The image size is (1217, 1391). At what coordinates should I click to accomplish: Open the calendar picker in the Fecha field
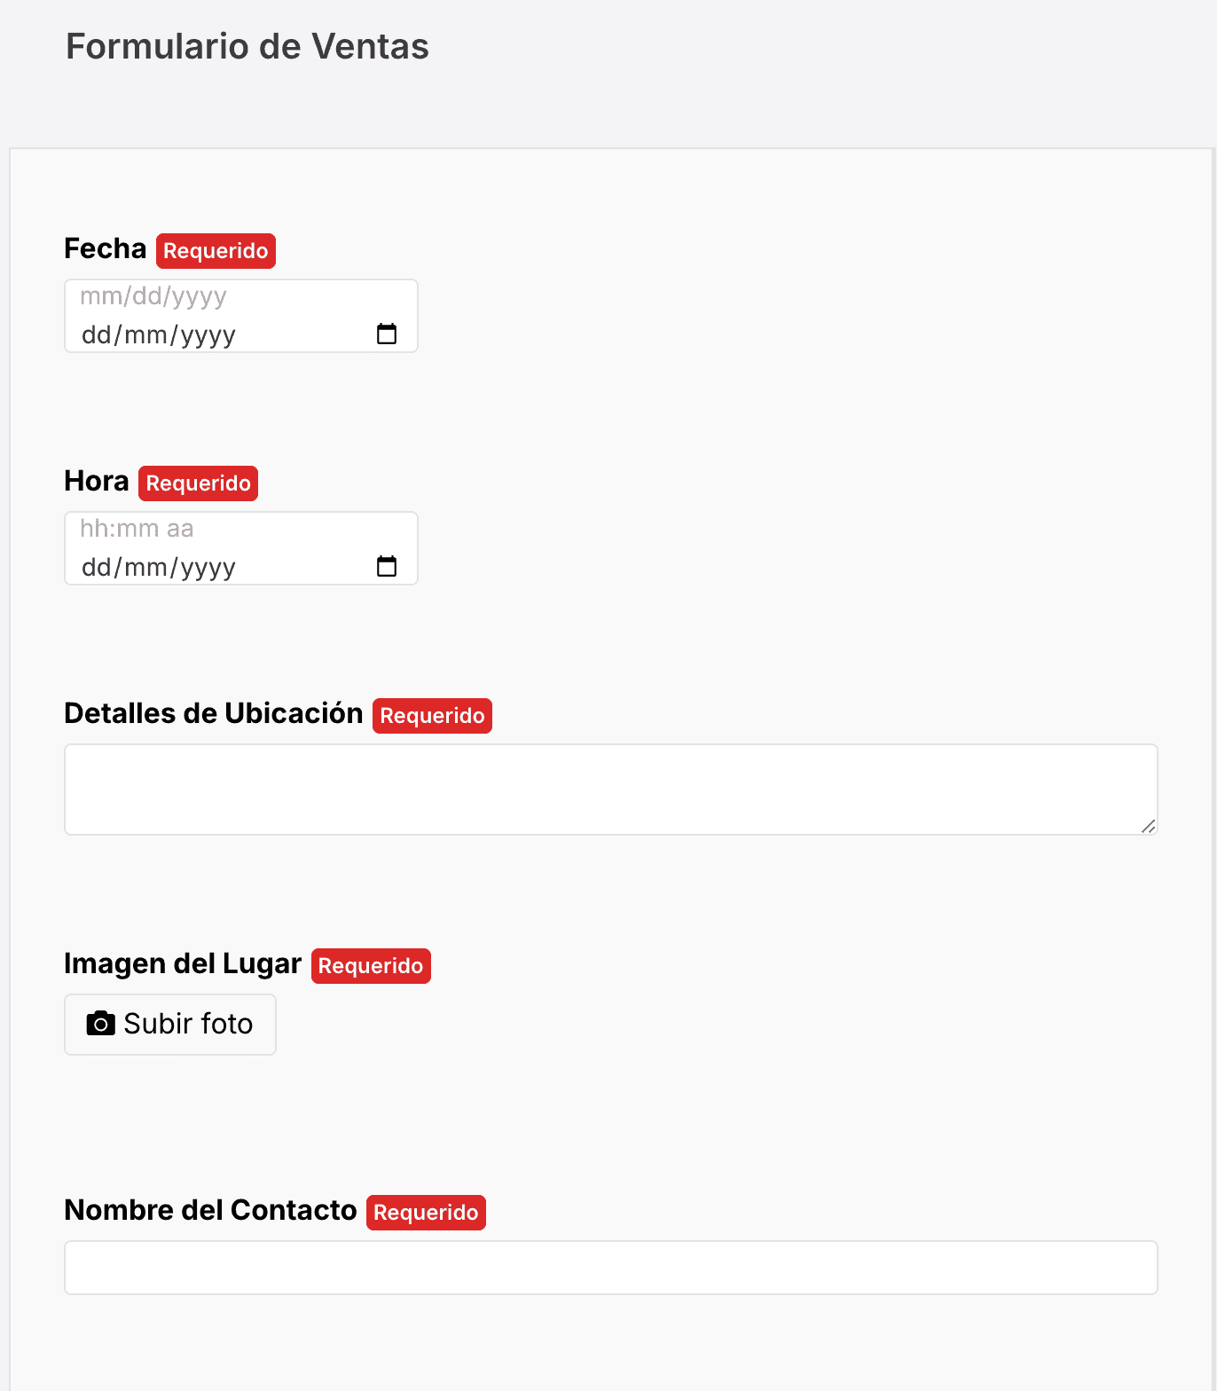[388, 334]
